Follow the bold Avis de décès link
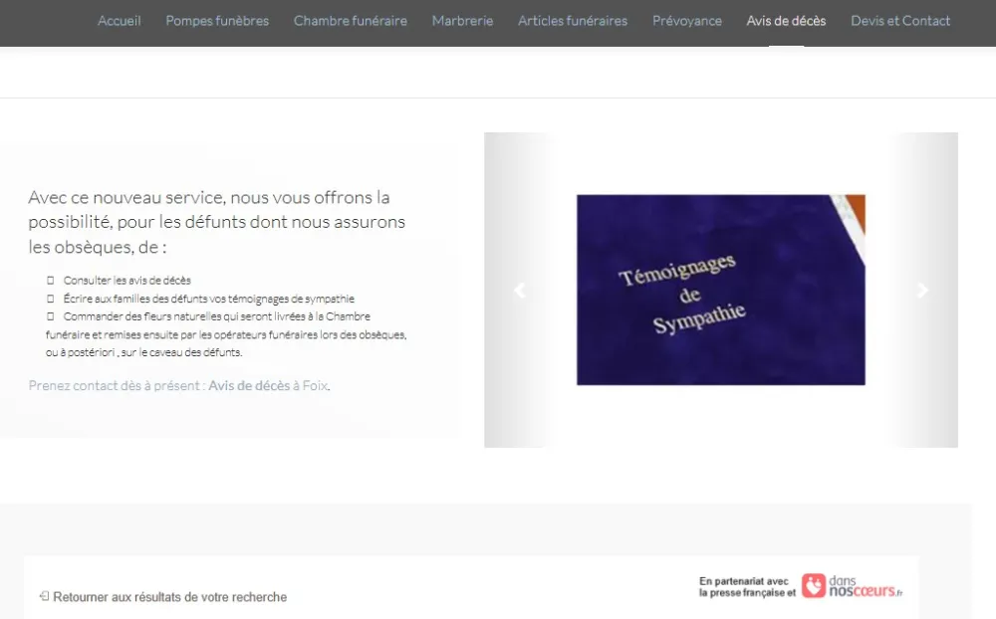Screen dimensions: 996x619 click(x=249, y=385)
